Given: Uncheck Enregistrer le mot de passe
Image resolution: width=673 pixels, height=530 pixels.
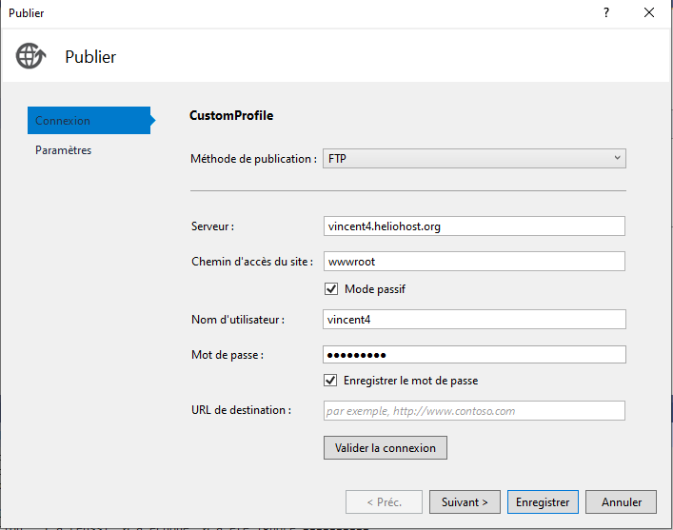Looking at the screenshot, I should 331,381.
